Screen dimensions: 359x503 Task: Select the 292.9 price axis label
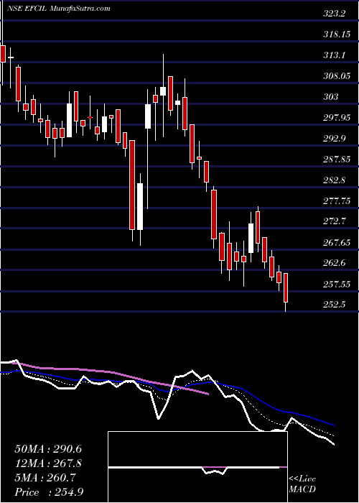point(334,139)
